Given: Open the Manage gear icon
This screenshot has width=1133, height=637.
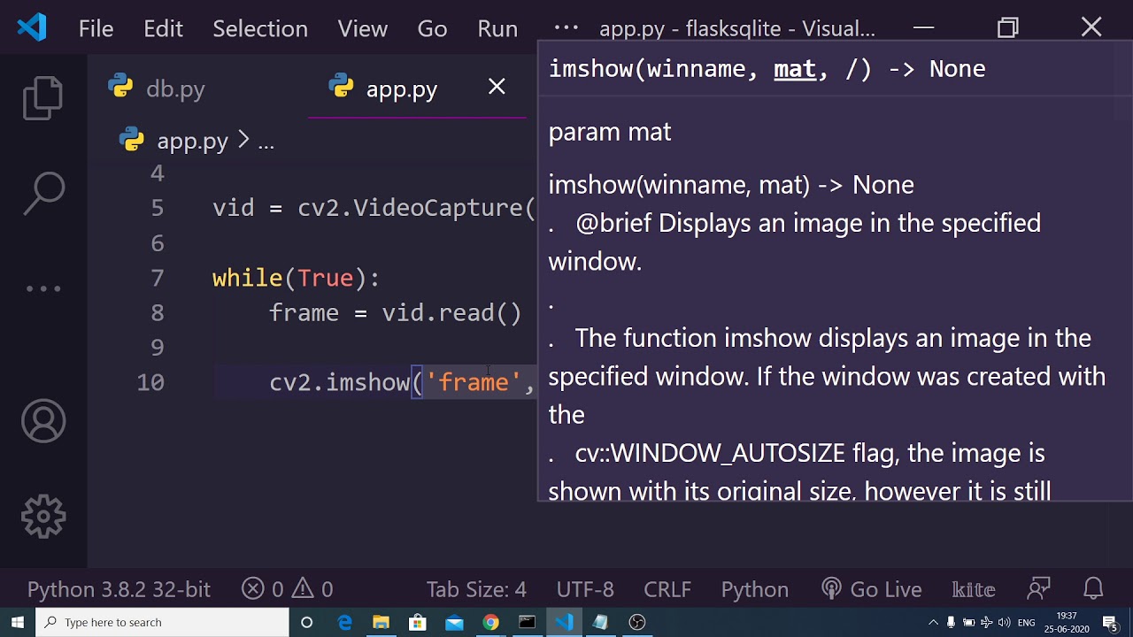Looking at the screenshot, I should (42, 517).
